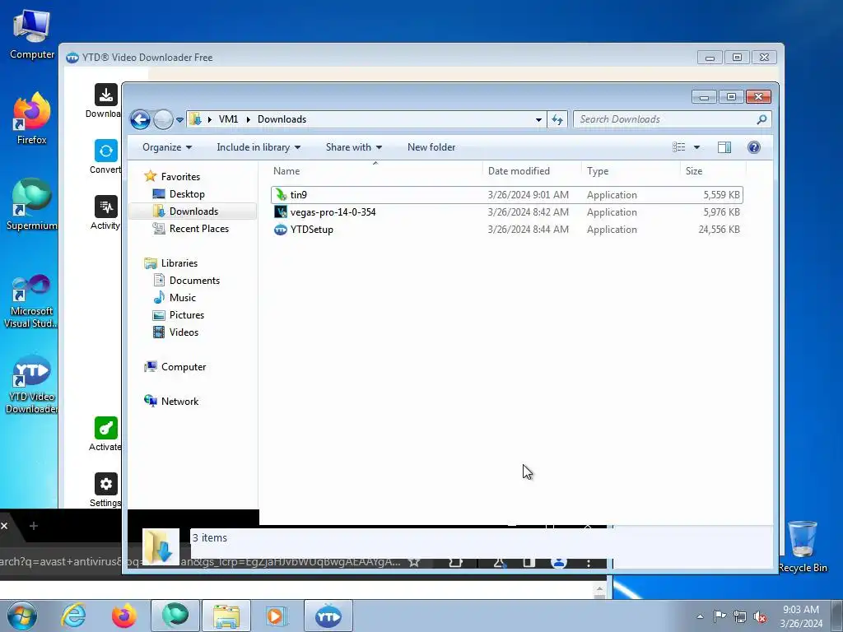Switch to Supermium taskbar button

[x=175, y=616]
